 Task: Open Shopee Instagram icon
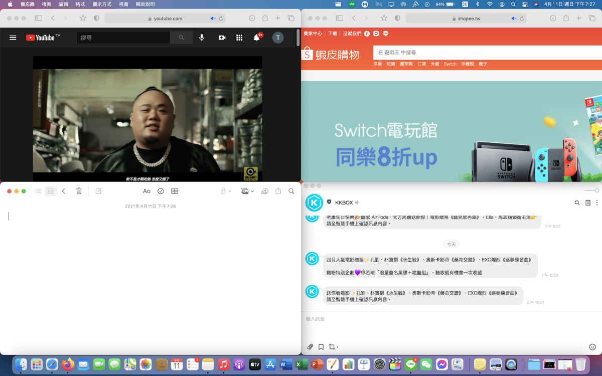coord(376,34)
